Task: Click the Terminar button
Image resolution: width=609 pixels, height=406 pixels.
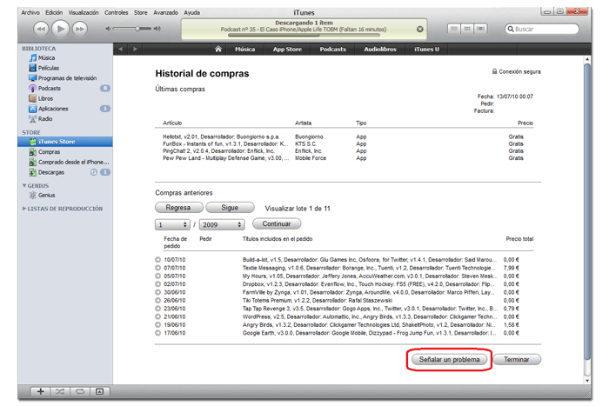Action: point(516,359)
